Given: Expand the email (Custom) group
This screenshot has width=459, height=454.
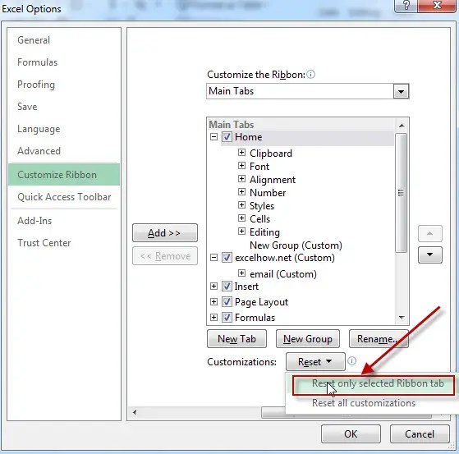Looking at the screenshot, I should click(241, 273).
